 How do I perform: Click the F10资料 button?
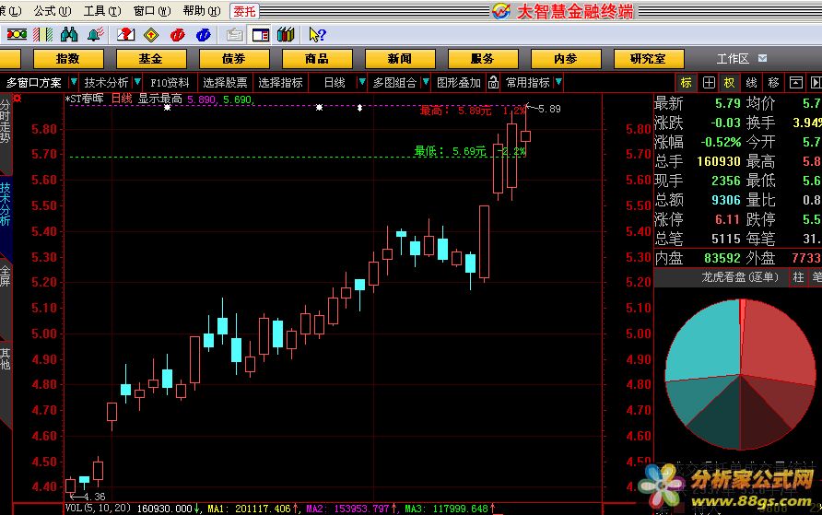[170, 82]
